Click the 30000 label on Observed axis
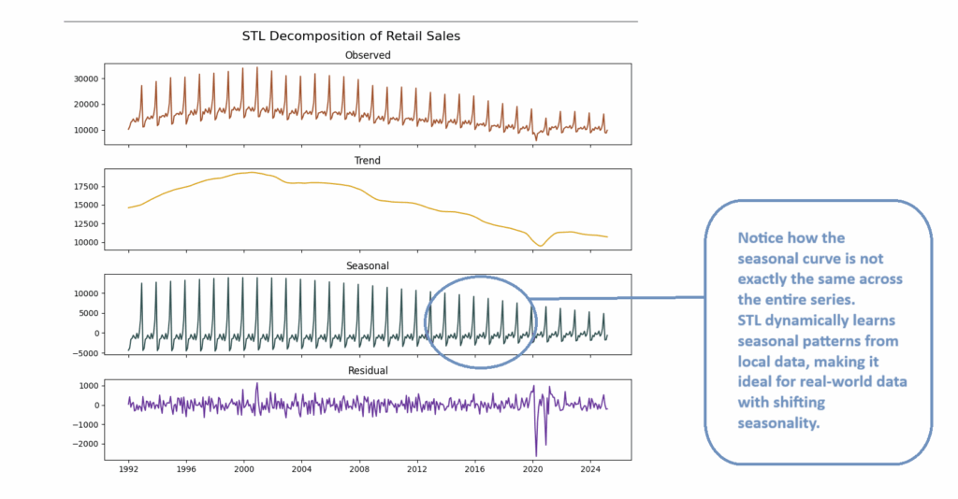The height and width of the screenshot is (499, 958). [x=86, y=78]
